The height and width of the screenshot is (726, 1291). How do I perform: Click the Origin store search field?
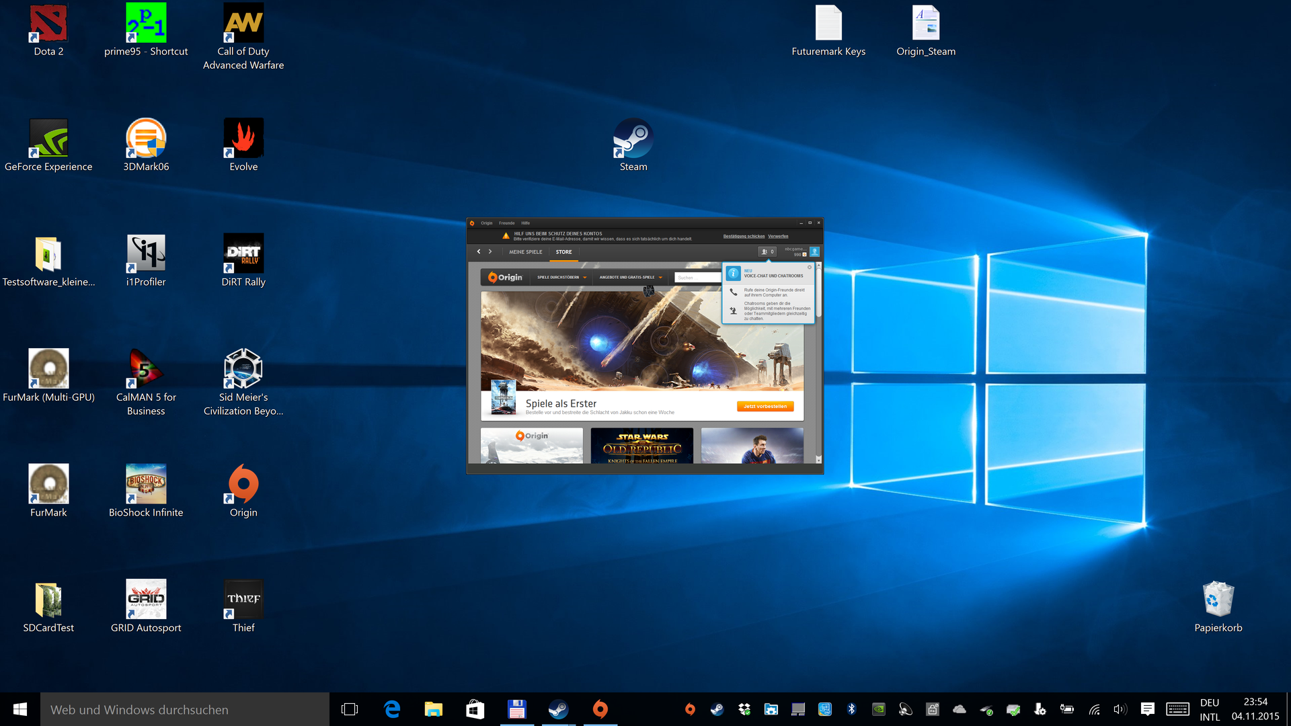click(x=697, y=277)
